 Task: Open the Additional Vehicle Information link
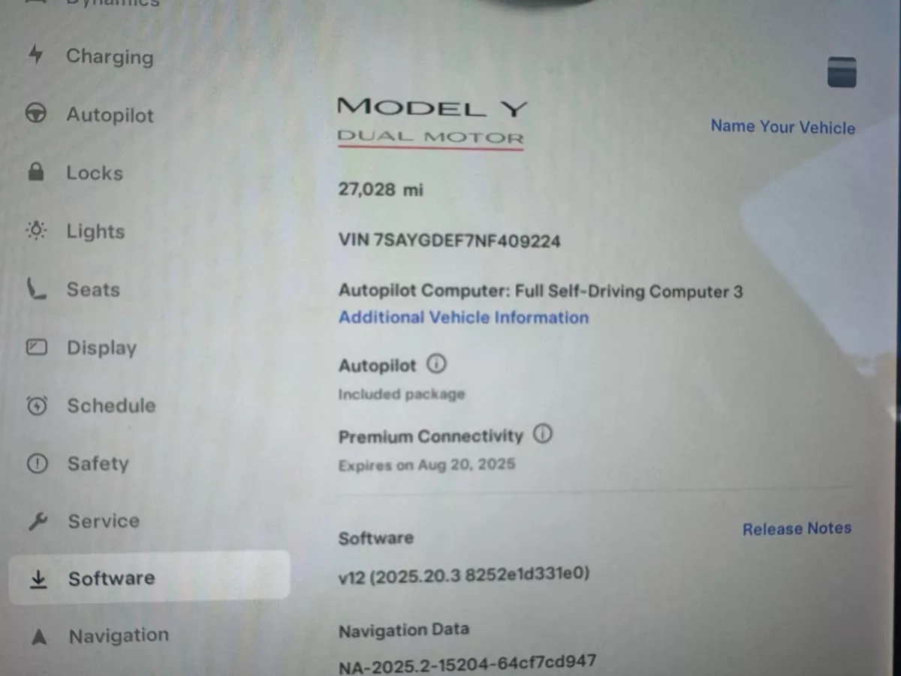click(463, 317)
